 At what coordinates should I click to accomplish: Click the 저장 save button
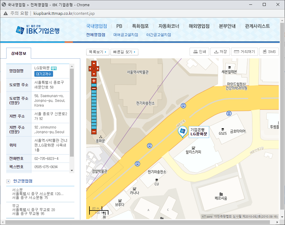point(220,52)
